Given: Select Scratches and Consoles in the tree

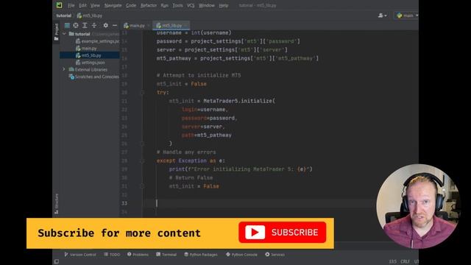Looking at the screenshot, I should 93,77.
